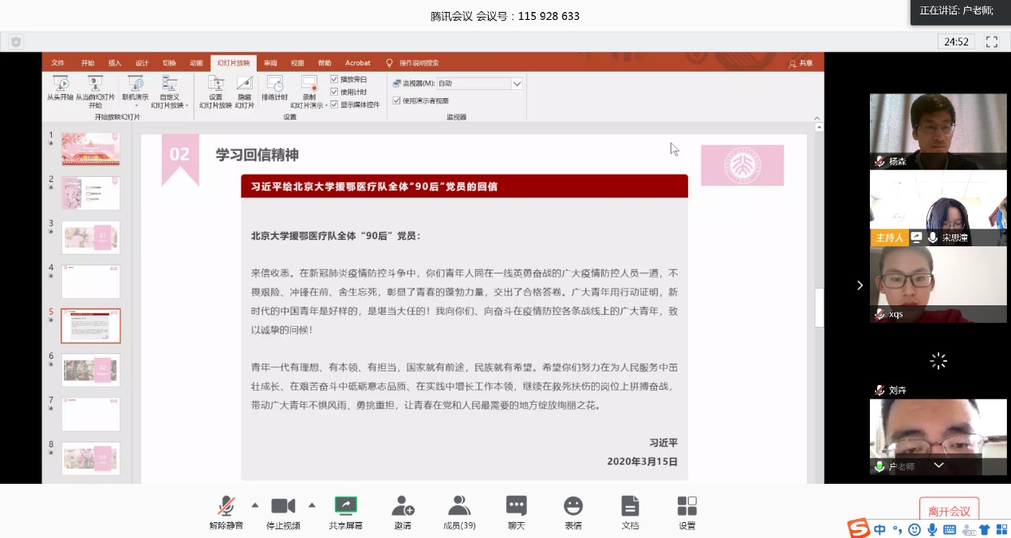Expand audio options arrow beside 解除静音
Screen dimensions: 1011x538
pos(255,505)
